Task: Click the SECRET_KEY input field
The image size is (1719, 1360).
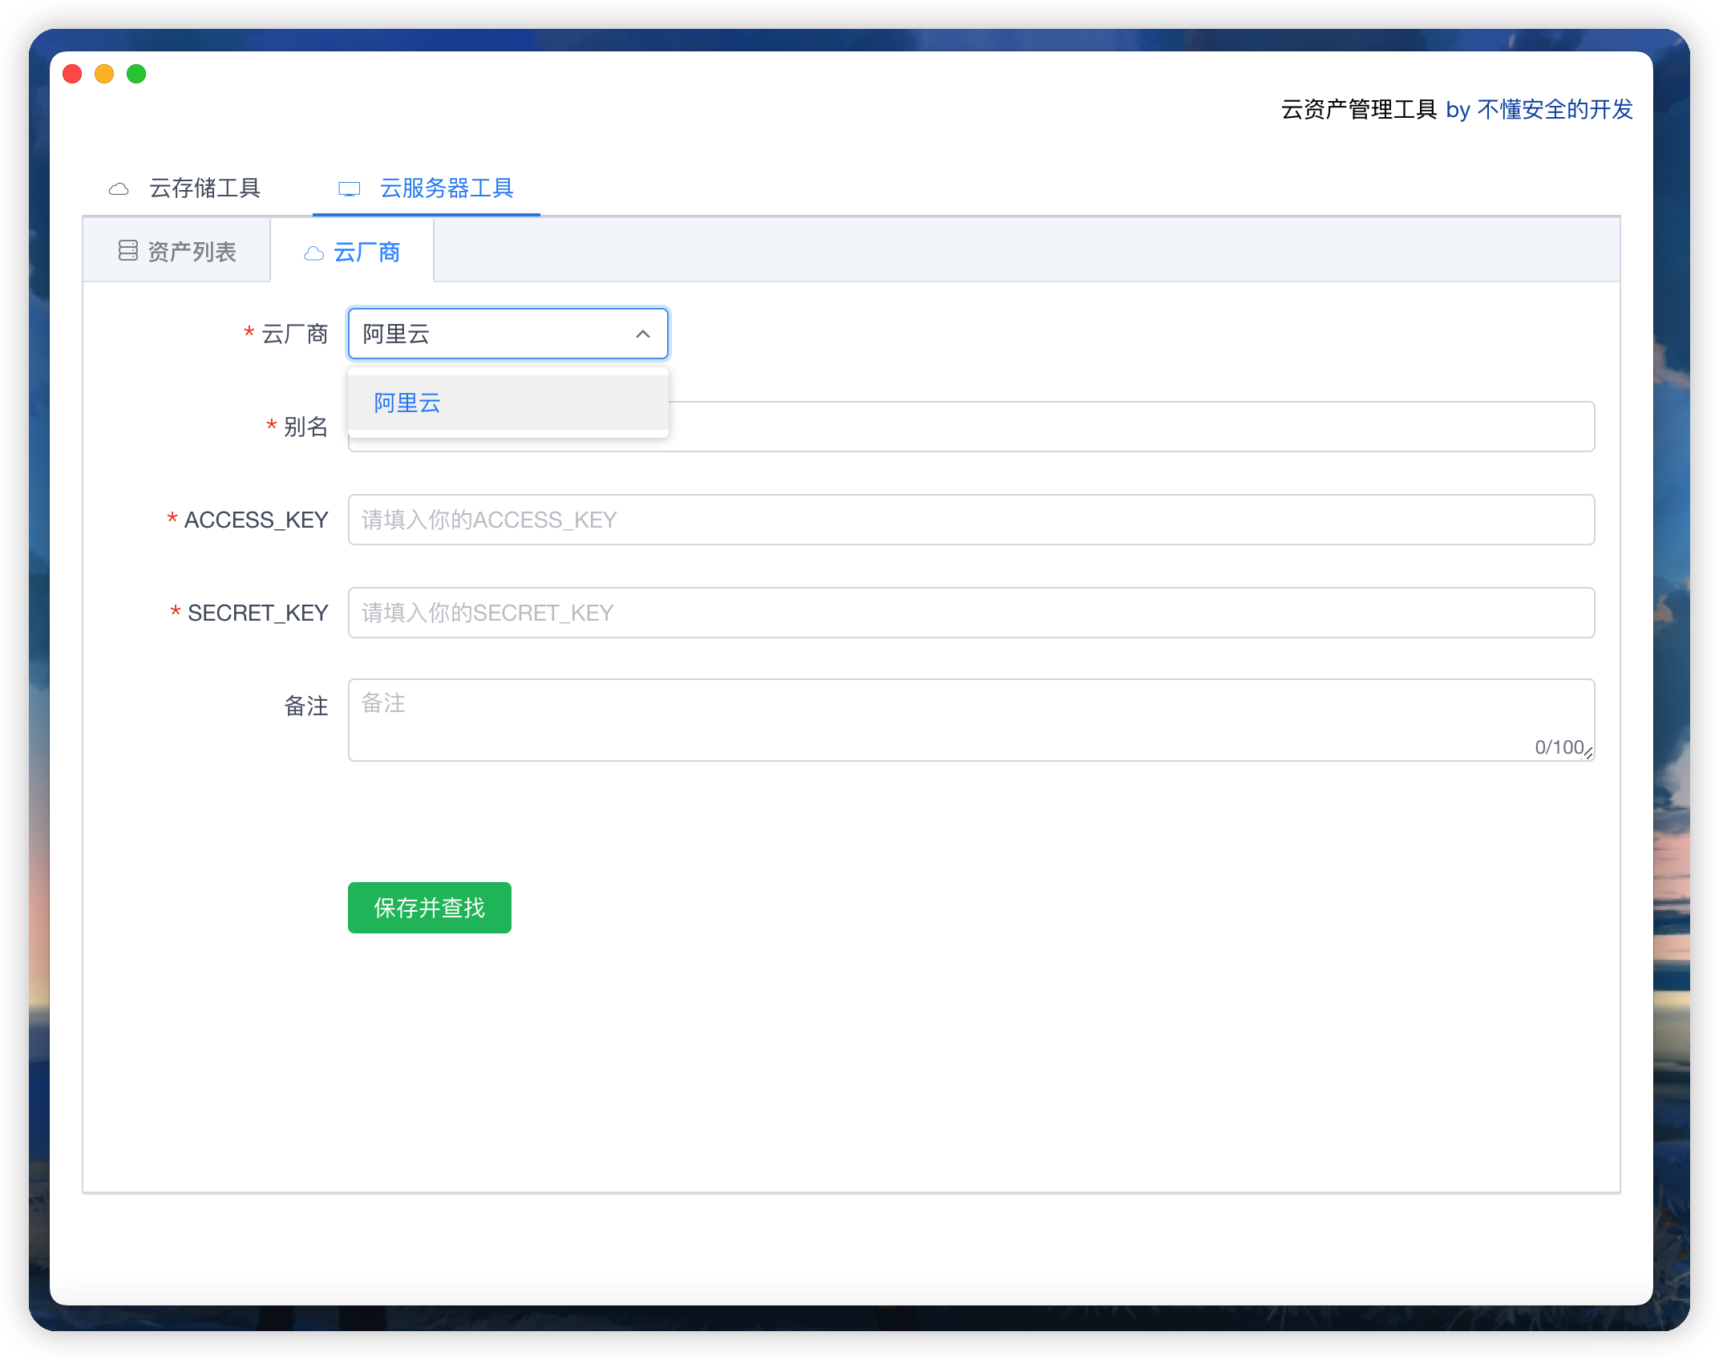Action: coord(962,613)
